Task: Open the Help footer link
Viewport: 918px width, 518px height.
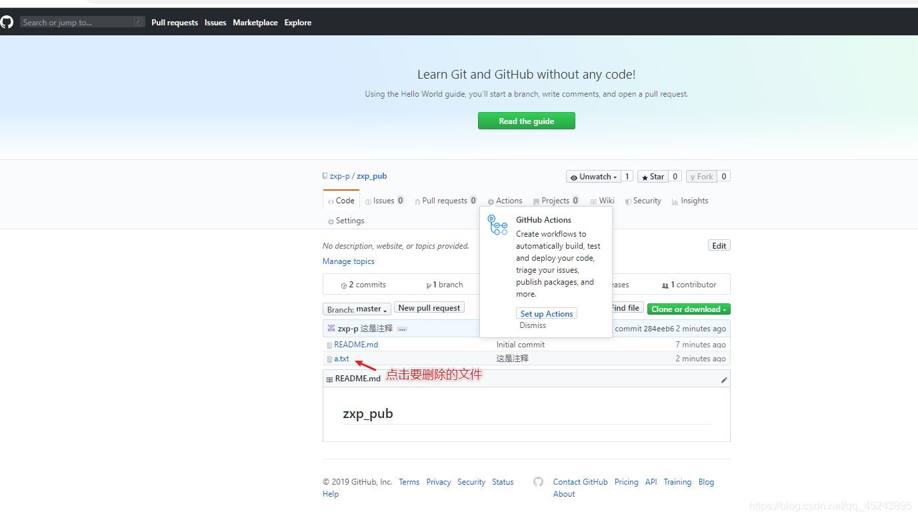Action: pos(331,494)
